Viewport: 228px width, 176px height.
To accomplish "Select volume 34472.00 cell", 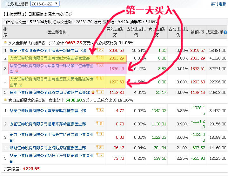I will (x=218, y=111).
